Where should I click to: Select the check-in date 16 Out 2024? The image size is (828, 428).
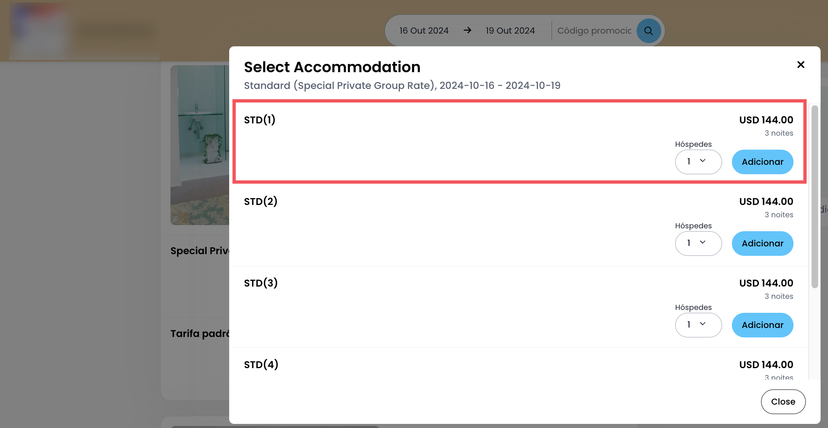coord(424,31)
